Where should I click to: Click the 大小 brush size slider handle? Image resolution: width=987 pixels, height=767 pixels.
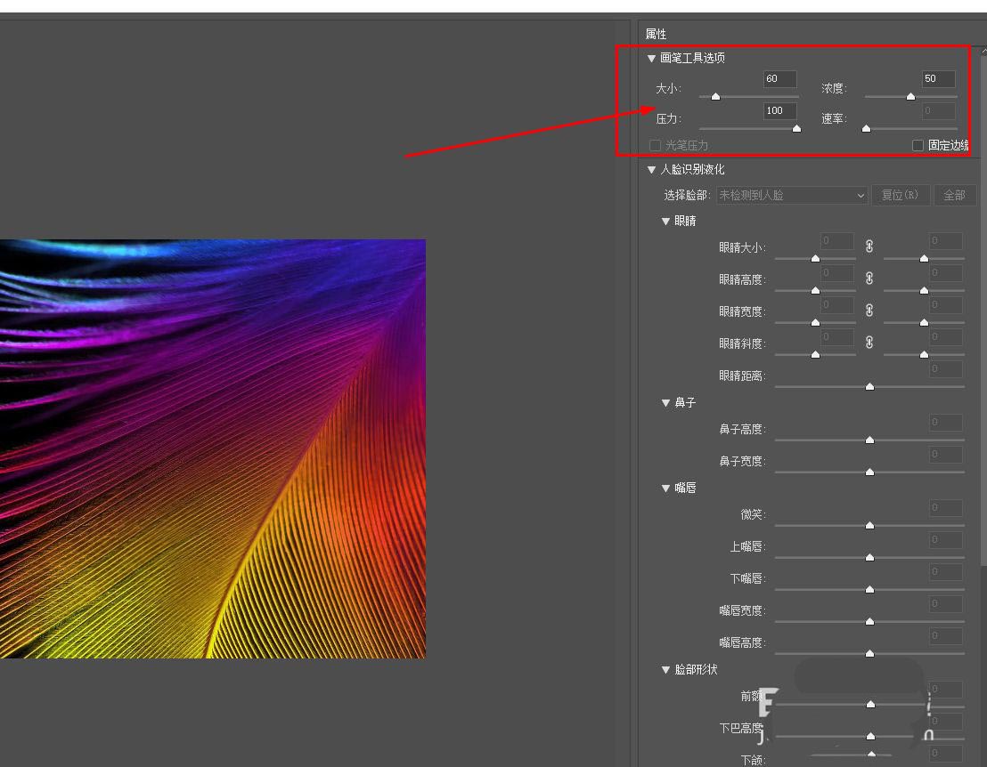point(715,96)
